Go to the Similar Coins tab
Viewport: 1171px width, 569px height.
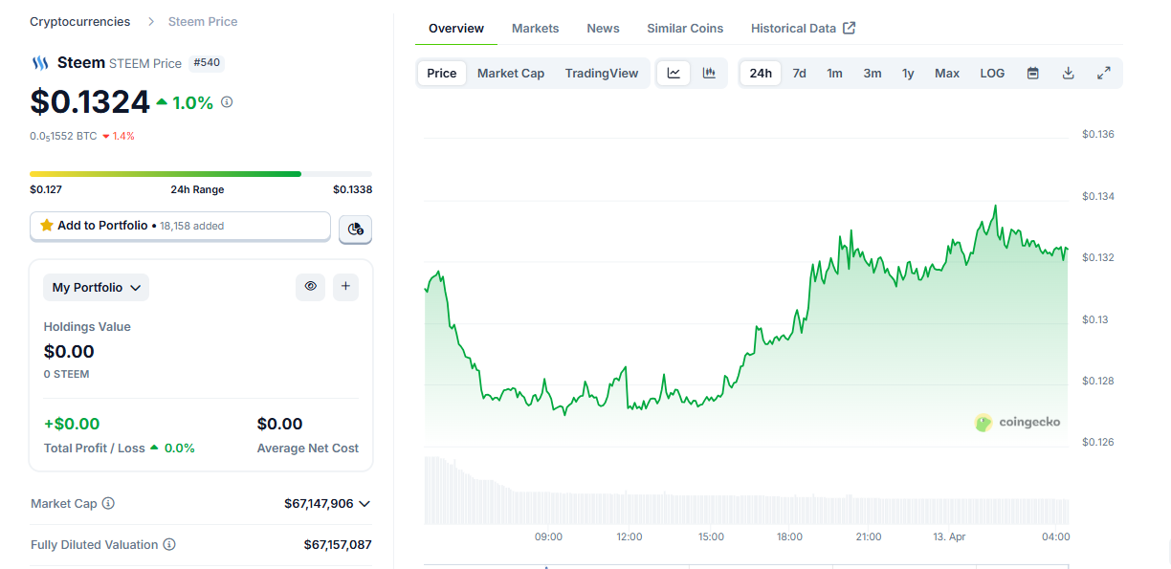click(685, 29)
